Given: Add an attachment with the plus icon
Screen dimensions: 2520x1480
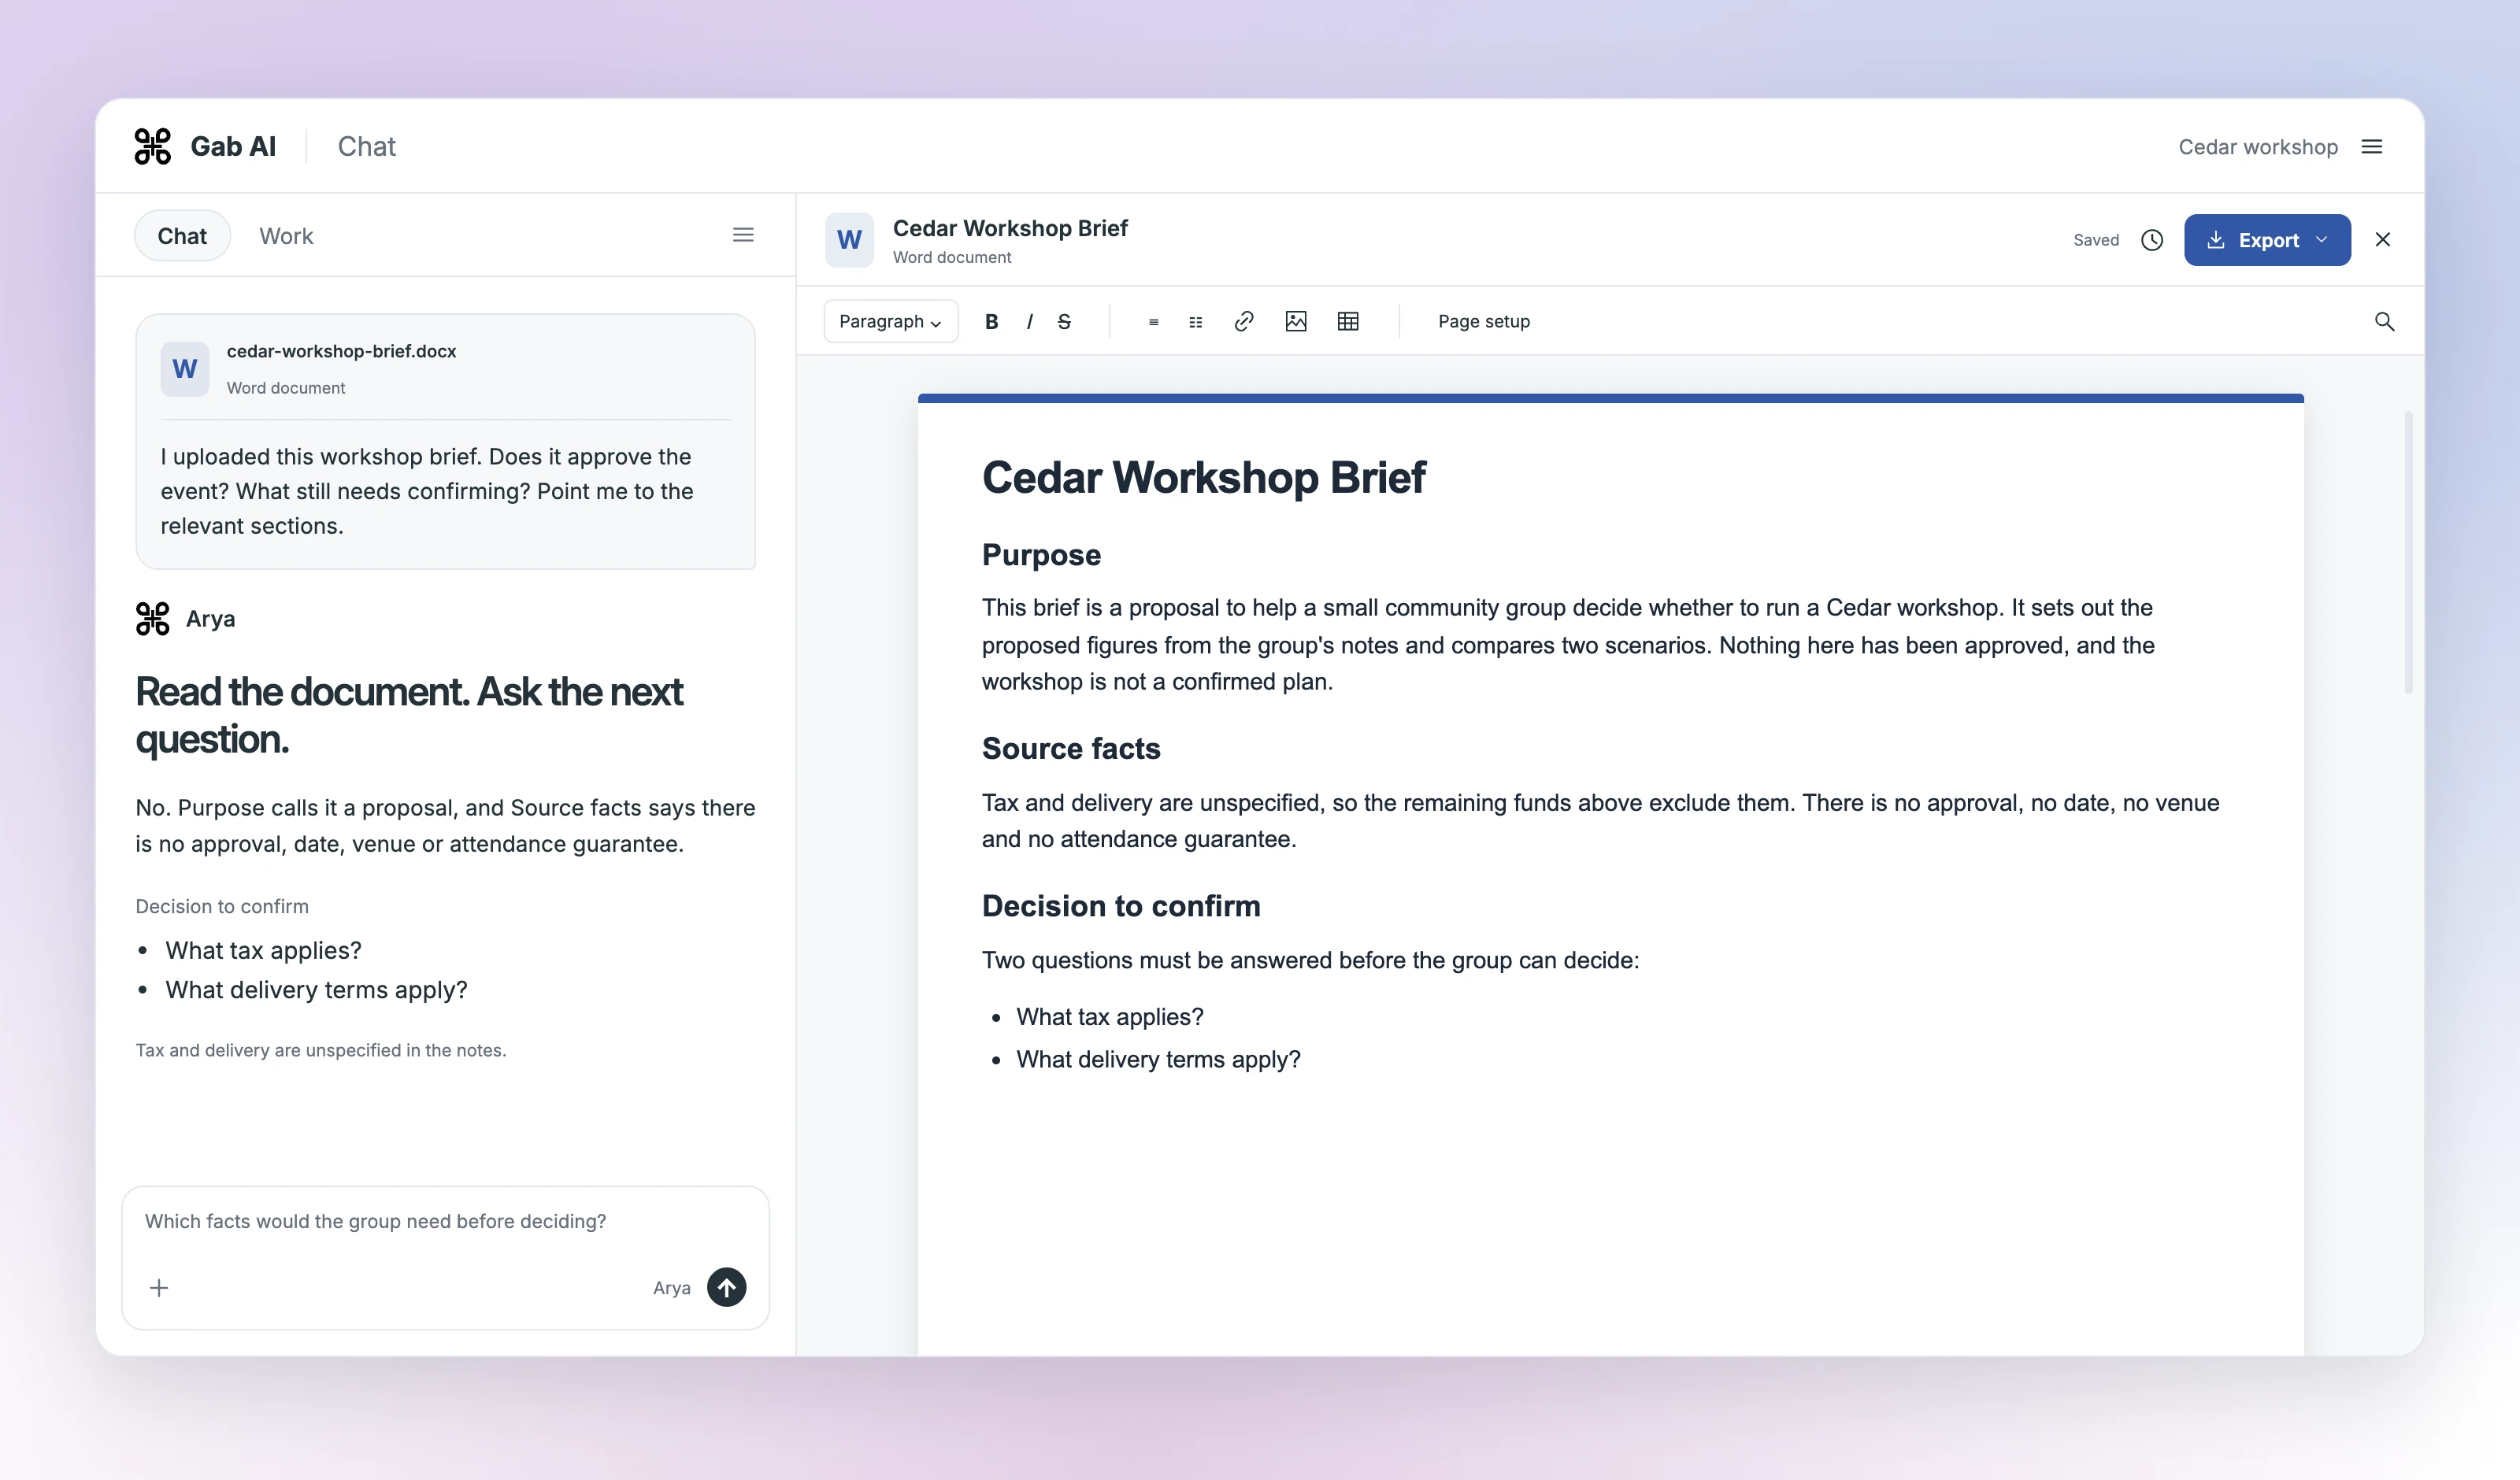Looking at the screenshot, I should click(159, 1287).
